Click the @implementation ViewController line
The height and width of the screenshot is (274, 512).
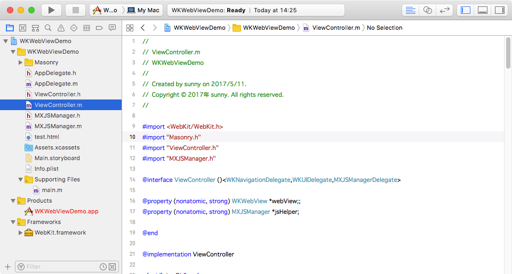click(x=188, y=254)
